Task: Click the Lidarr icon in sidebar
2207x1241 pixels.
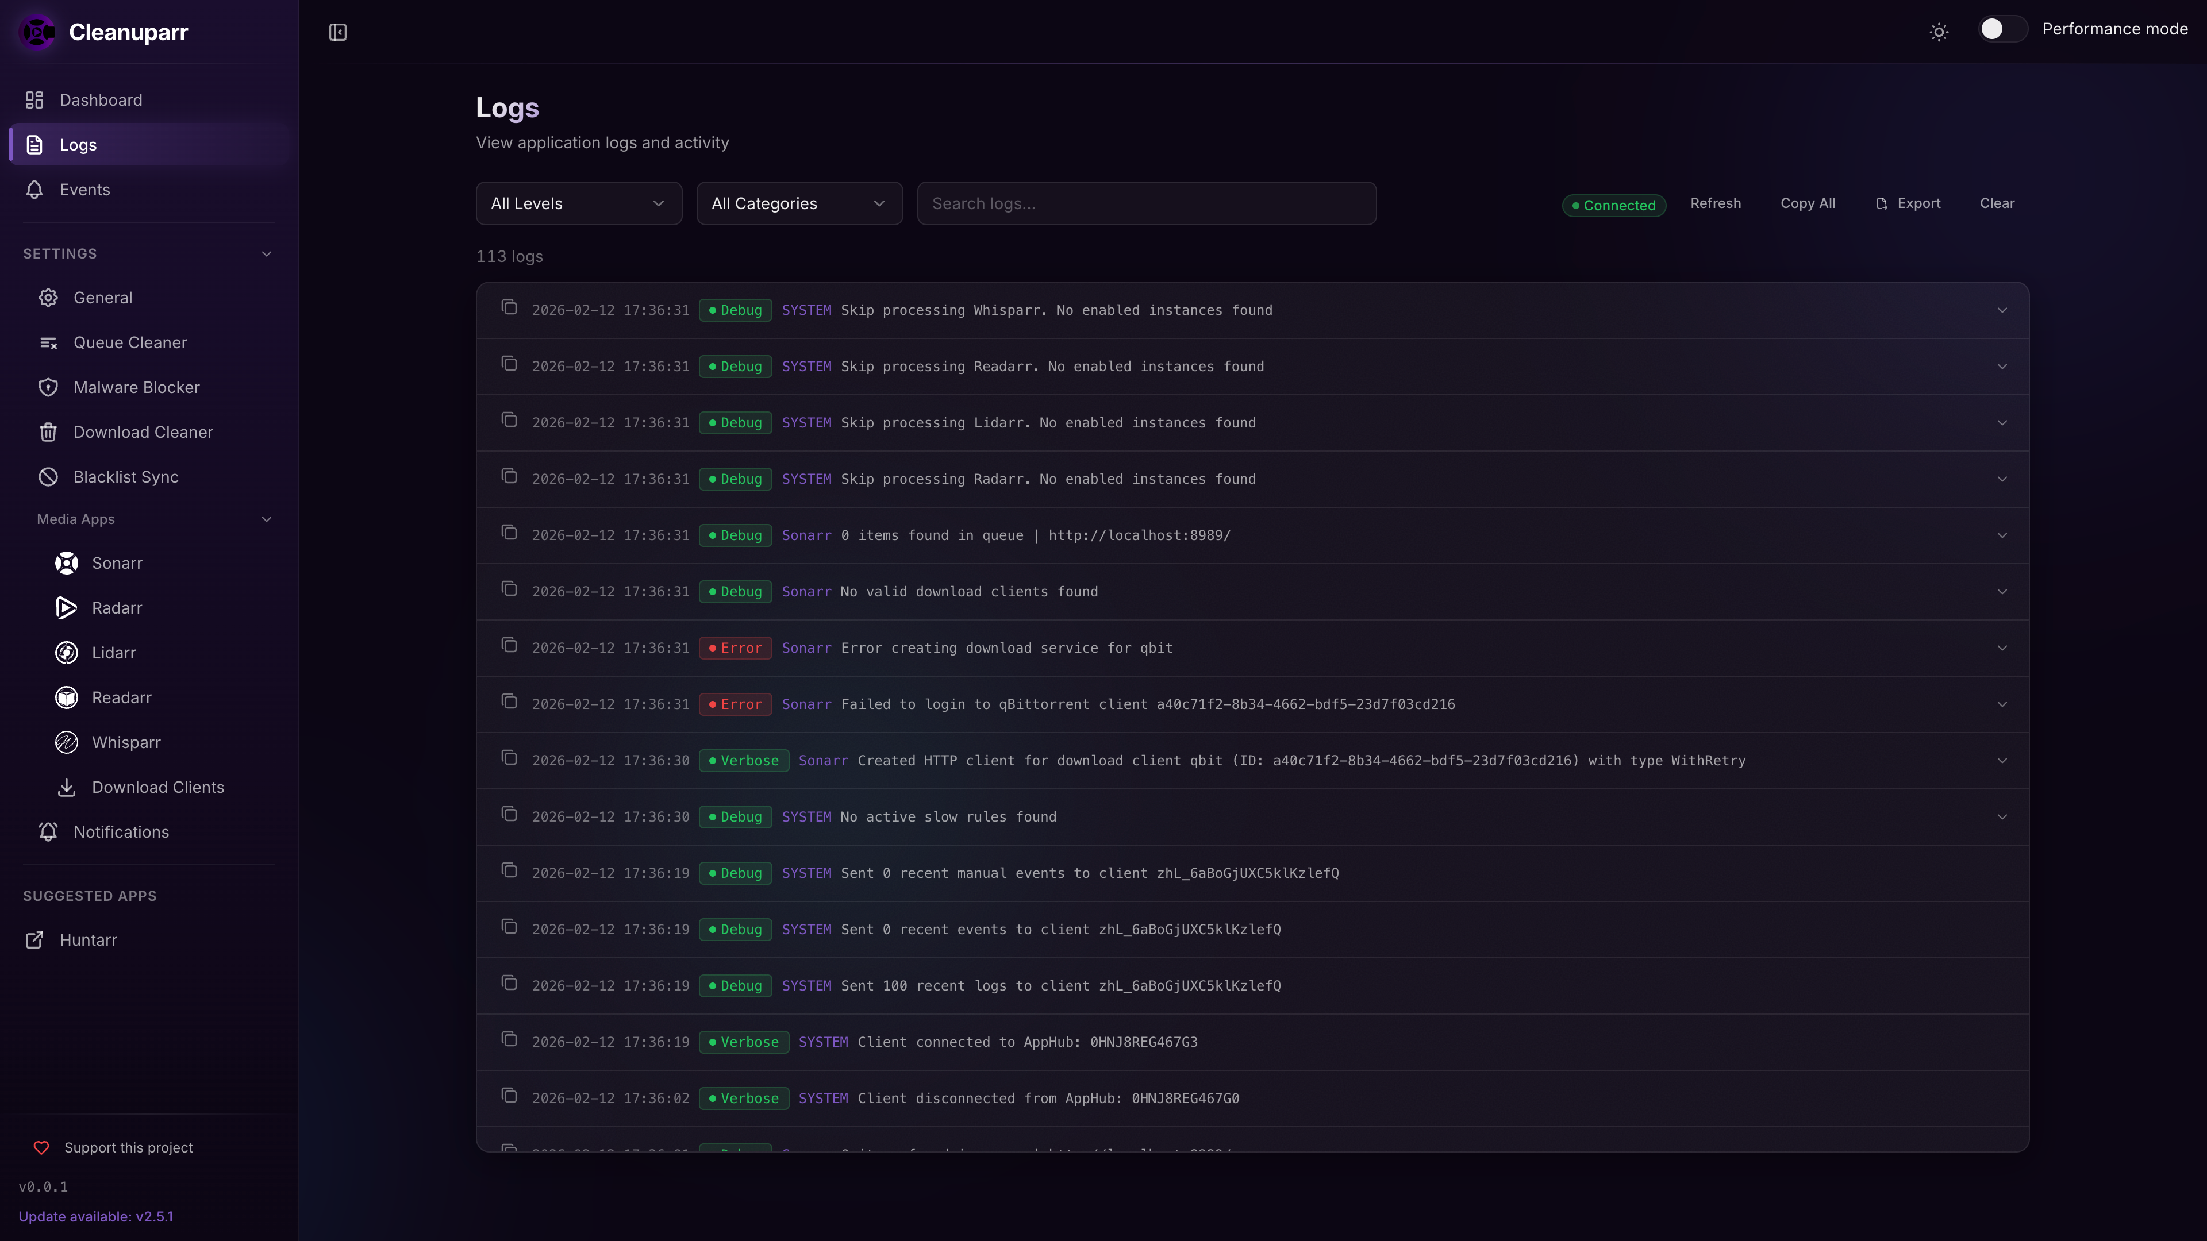Action: point(67,653)
